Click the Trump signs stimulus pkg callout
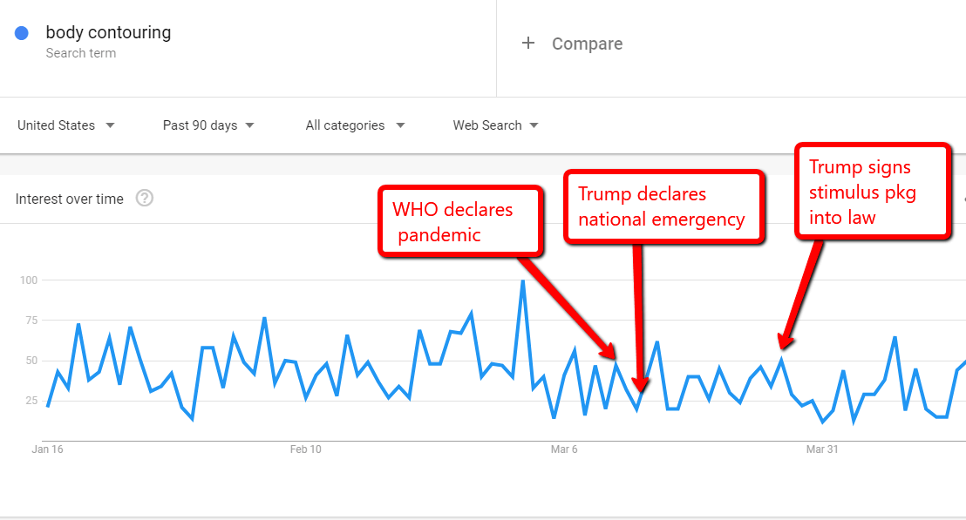Viewport: 966px width, 520px height. pos(872,191)
